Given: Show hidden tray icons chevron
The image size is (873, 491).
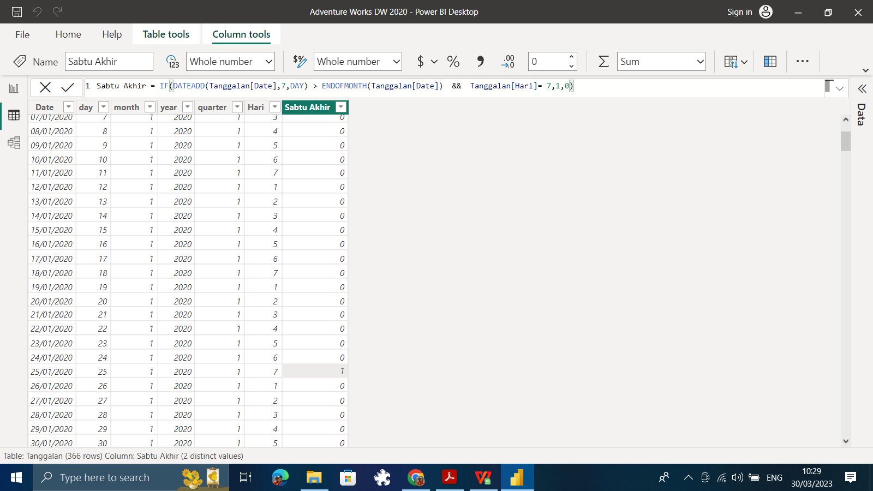Looking at the screenshot, I should pos(689,477).
